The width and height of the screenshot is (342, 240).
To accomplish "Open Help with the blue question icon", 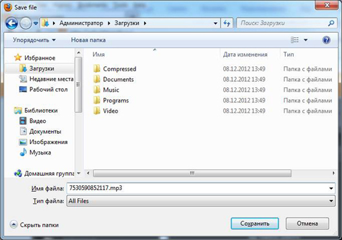I will (326, 40).
